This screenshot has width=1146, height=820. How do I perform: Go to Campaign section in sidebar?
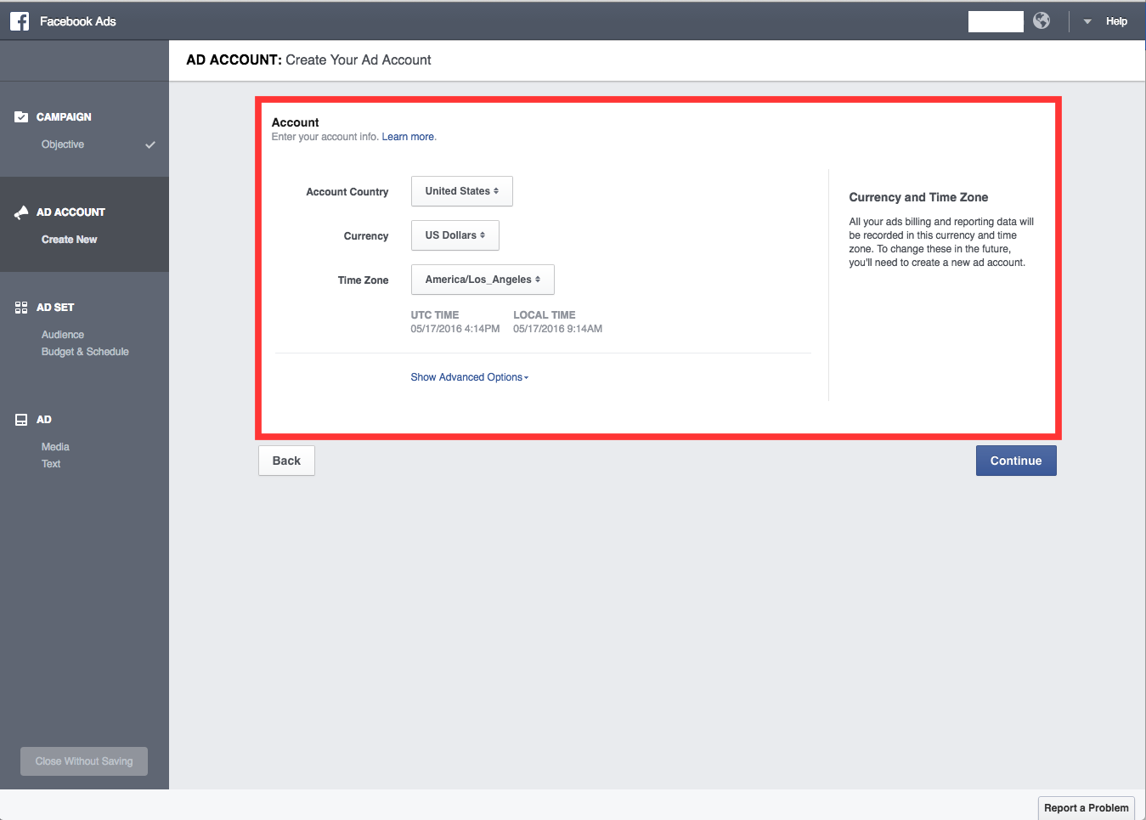click(64, 116)
